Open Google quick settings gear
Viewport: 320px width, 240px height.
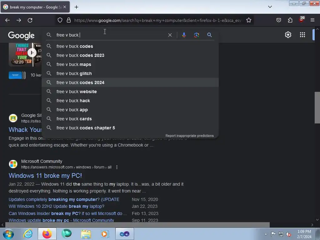pyautogui.click(x=288, y=35)
